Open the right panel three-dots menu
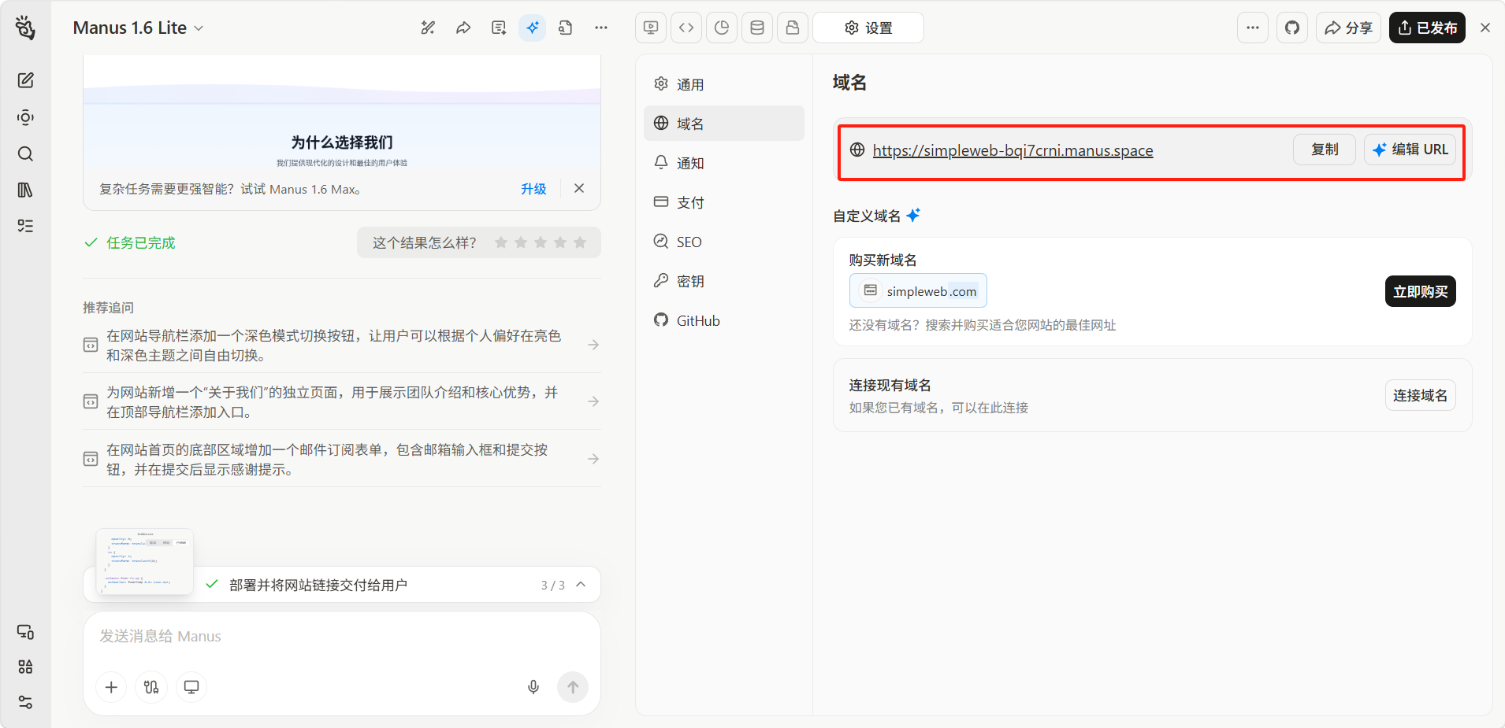Image resolution: width=1505 pixels, height=728 pixels. tap(1253, 28)
